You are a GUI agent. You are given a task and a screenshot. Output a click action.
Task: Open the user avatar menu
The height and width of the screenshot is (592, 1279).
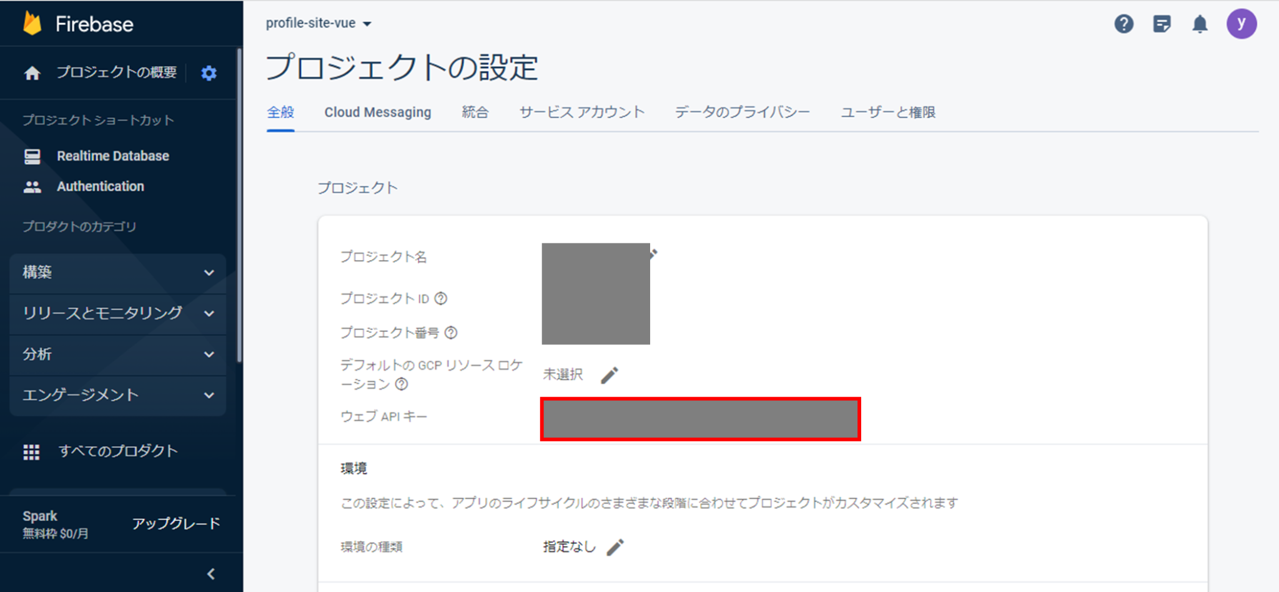1242,23
